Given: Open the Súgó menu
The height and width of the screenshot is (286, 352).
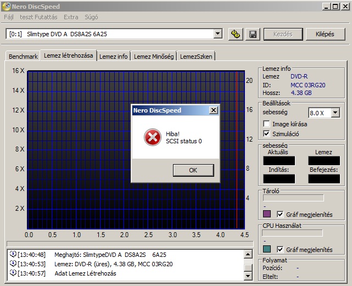Looking at the screenshot, I should pos(91,17).
